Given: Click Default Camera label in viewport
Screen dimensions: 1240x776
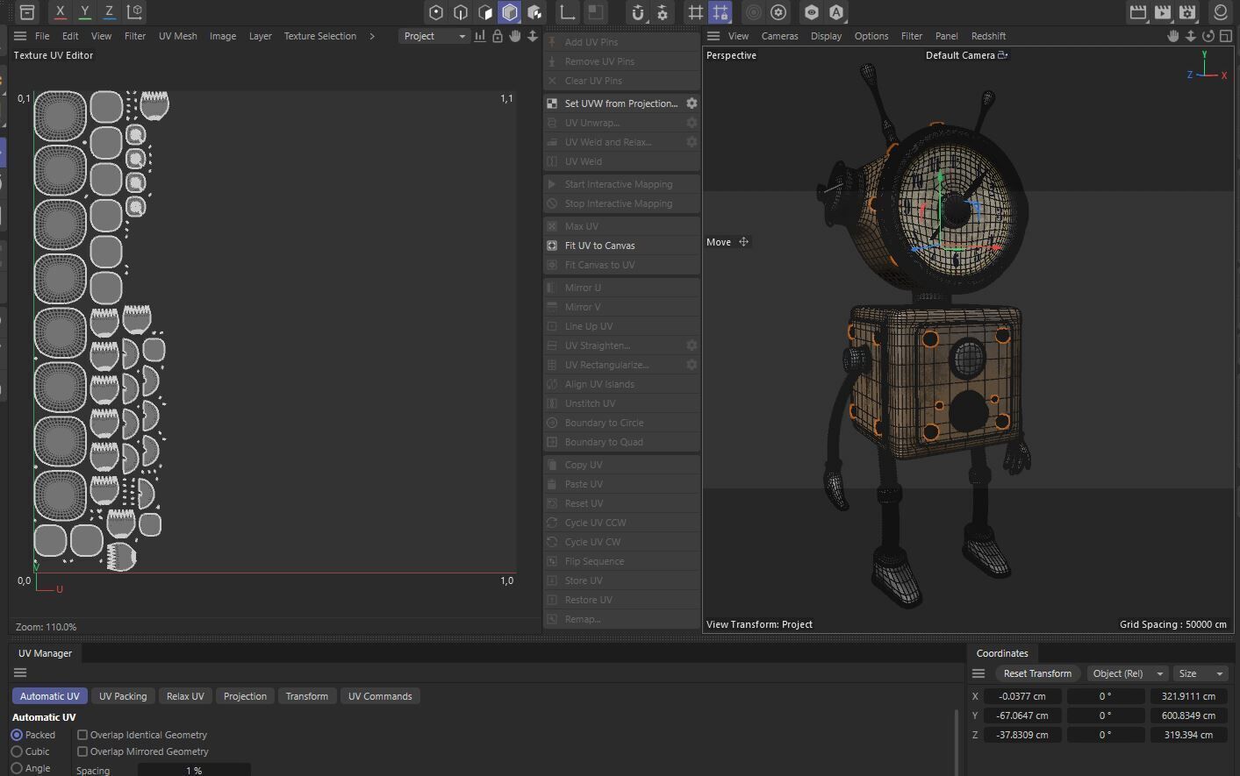Looking at the screenshot, I should [960, 55].
